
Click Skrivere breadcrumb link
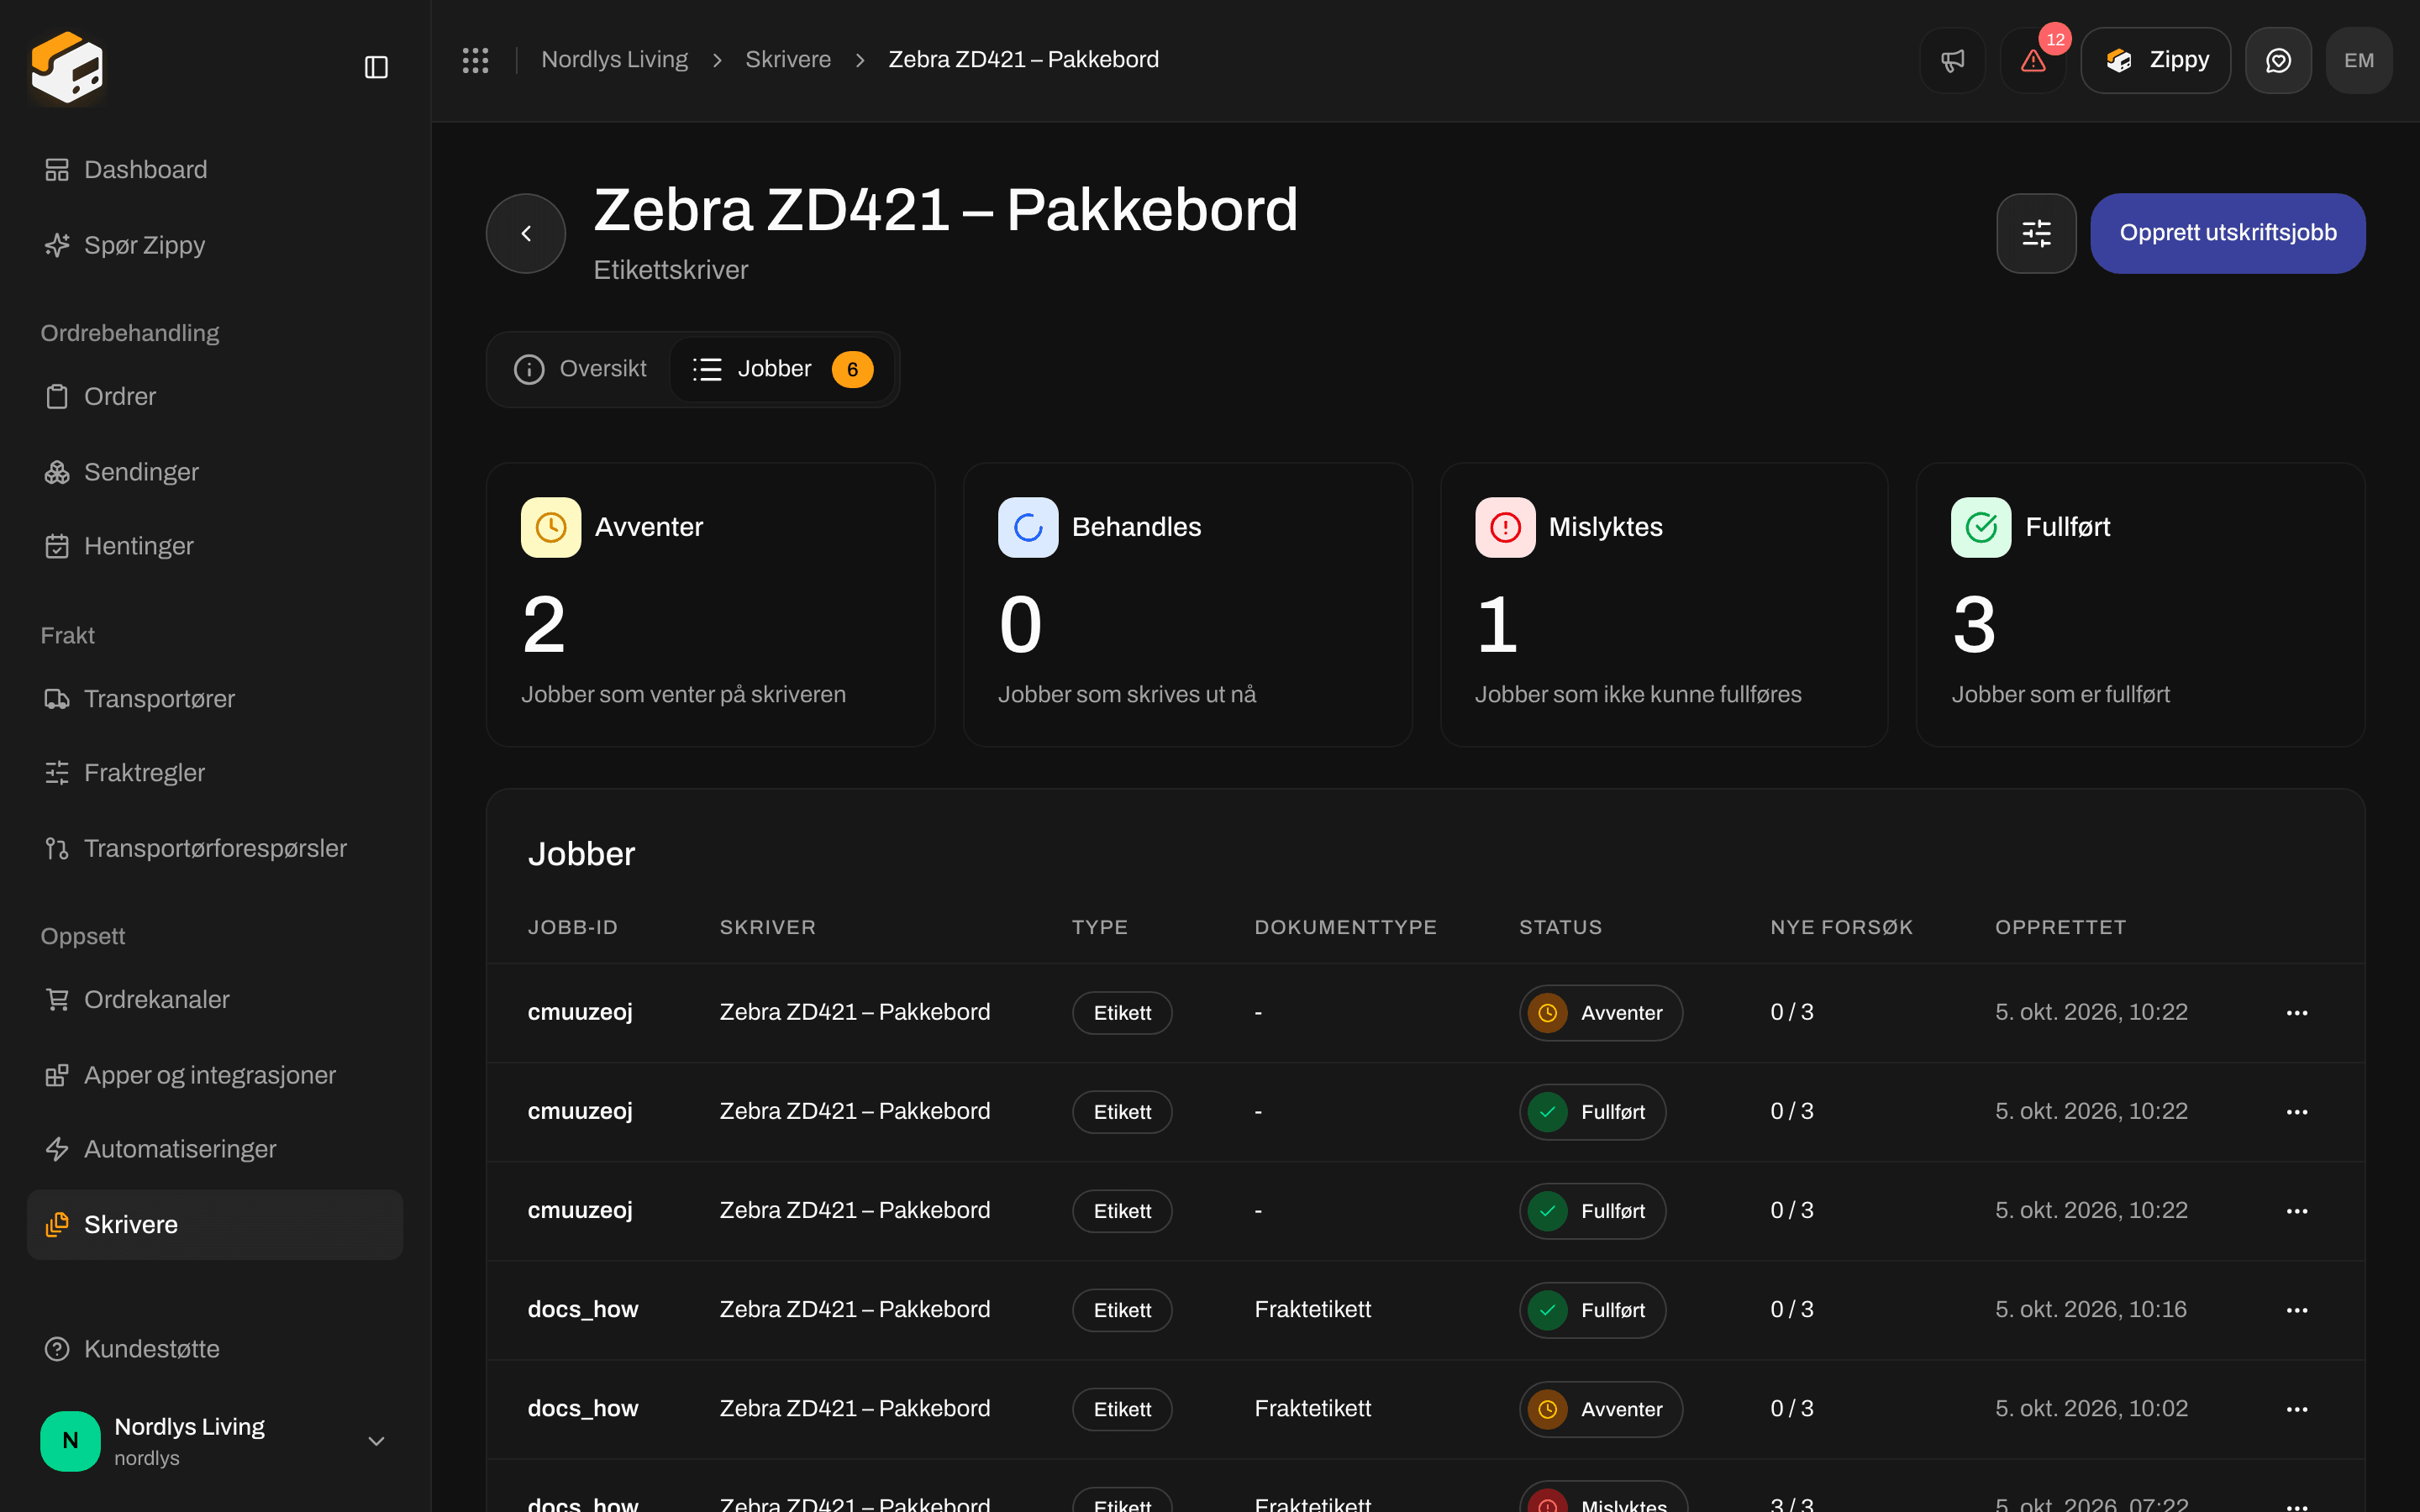tap(788, 60)
